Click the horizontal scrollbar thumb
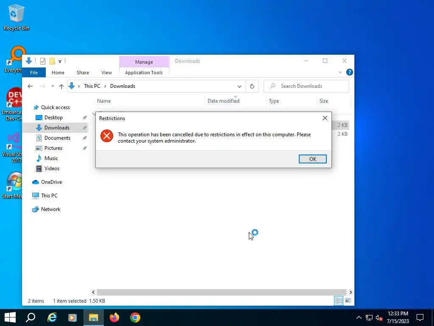The height and width of the screenshot is (326, 434). 221,292
